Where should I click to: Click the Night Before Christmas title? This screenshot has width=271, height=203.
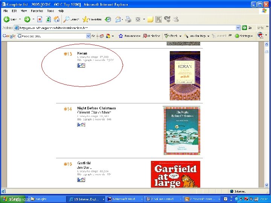point(96,108)
